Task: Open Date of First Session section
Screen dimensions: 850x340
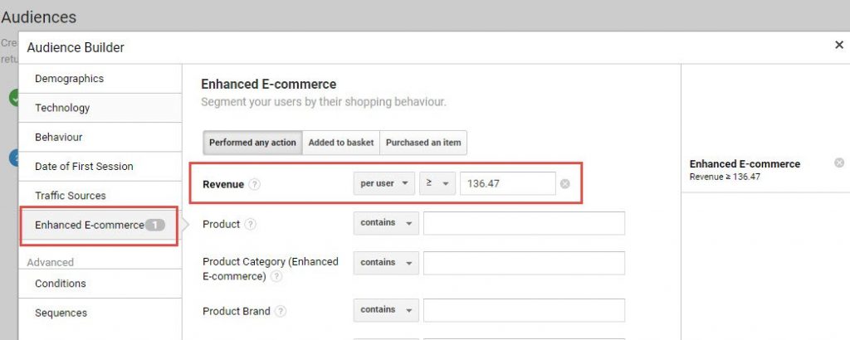Action: click(100, 166)
